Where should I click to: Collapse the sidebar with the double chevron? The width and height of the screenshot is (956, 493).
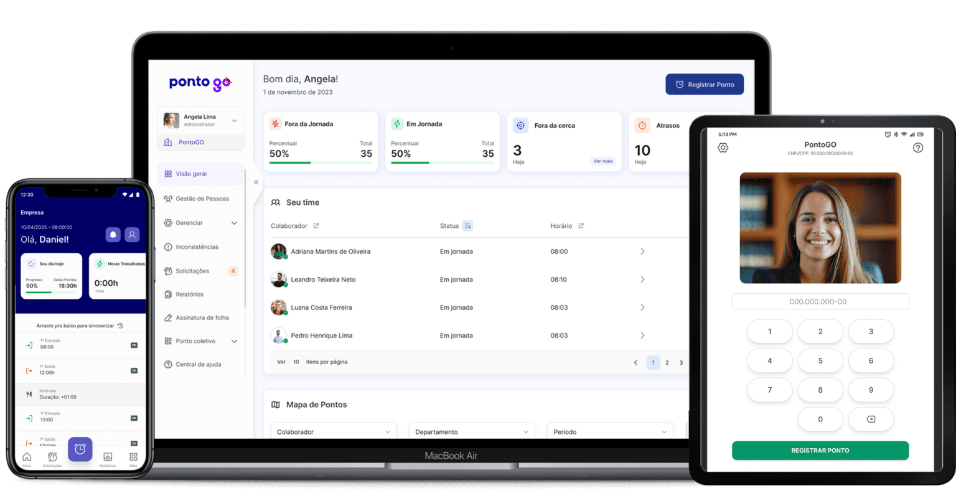[x=256, y=182]
